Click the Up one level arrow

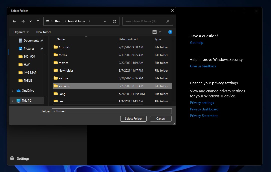coord(38,21)
